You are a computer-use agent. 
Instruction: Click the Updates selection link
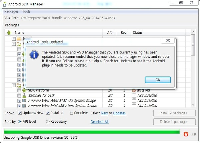(119, 113)
